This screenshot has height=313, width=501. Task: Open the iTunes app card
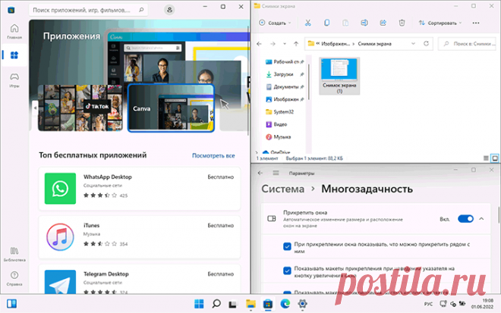pyautogui.click(x=140, y=237)
